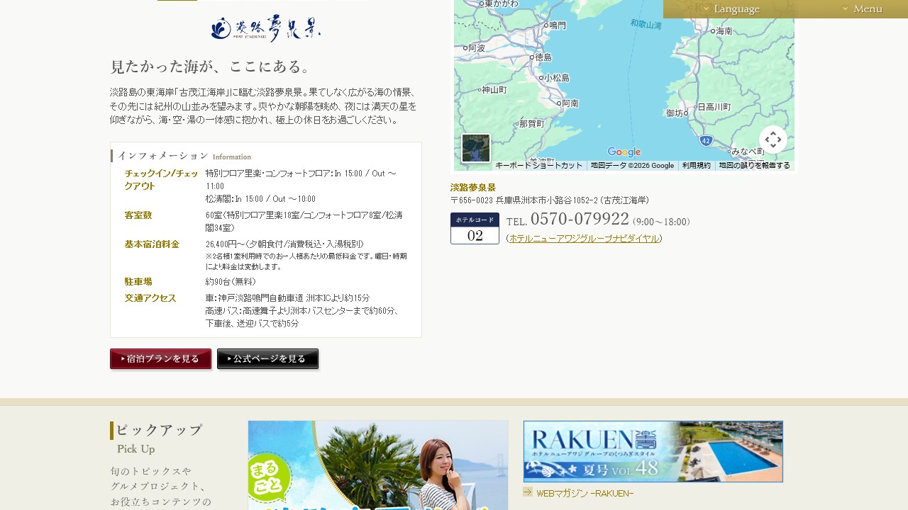
Task: Click the 基本宿泊料金 info label
Action: [152, 244]
